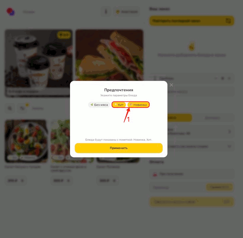Image resolution: width=243 pixels, height=238 pixels.
Task: Expand the dropdown chevron in the order panel
Action: pyautogui.click(x=229, y=146)
